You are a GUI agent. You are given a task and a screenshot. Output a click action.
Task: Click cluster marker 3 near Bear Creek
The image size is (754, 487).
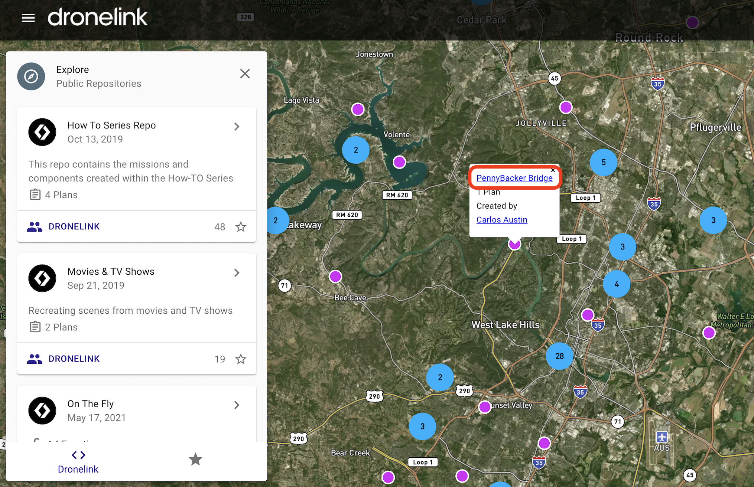422,426
